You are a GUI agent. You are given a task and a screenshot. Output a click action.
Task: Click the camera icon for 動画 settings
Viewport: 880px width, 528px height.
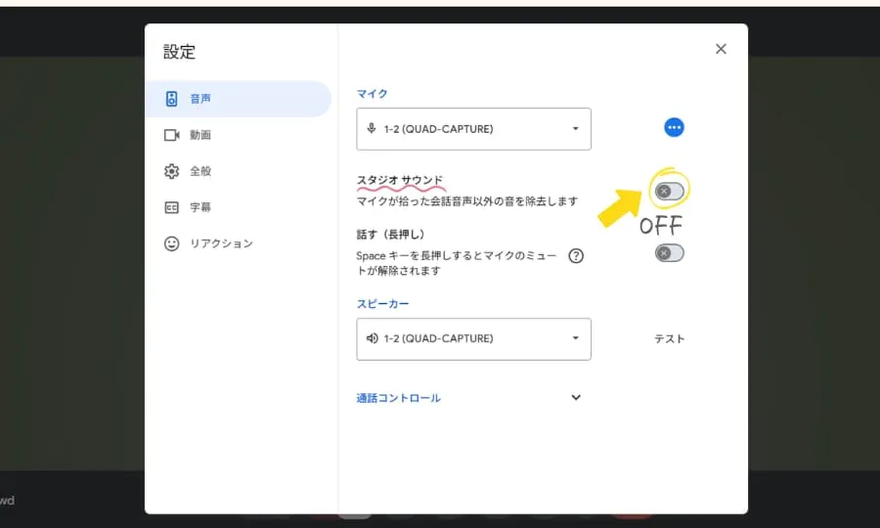tap(172, 135)
